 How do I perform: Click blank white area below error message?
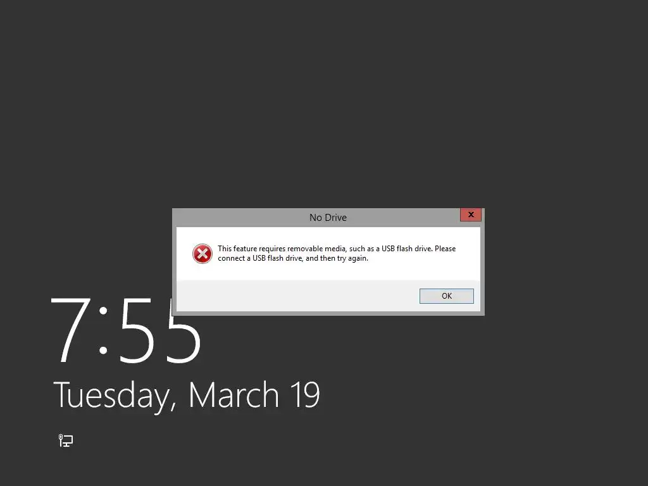[328, 272]
